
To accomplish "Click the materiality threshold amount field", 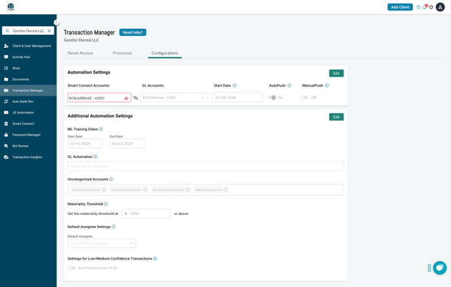I will click(149, 214).
